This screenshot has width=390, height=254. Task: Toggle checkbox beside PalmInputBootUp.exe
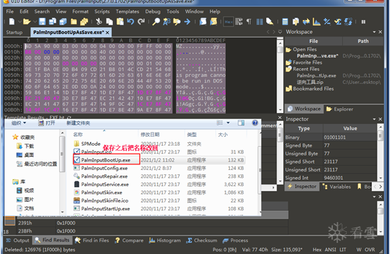point(77,160)
